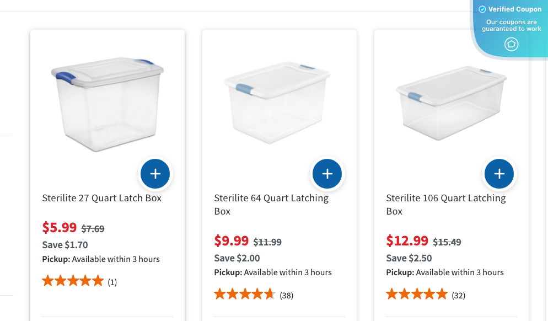Add Sterilite 27 Quart Latch Box to cart
Image resolution: width=548 pixels, height=321 pixels.
(x=155, y=174)
